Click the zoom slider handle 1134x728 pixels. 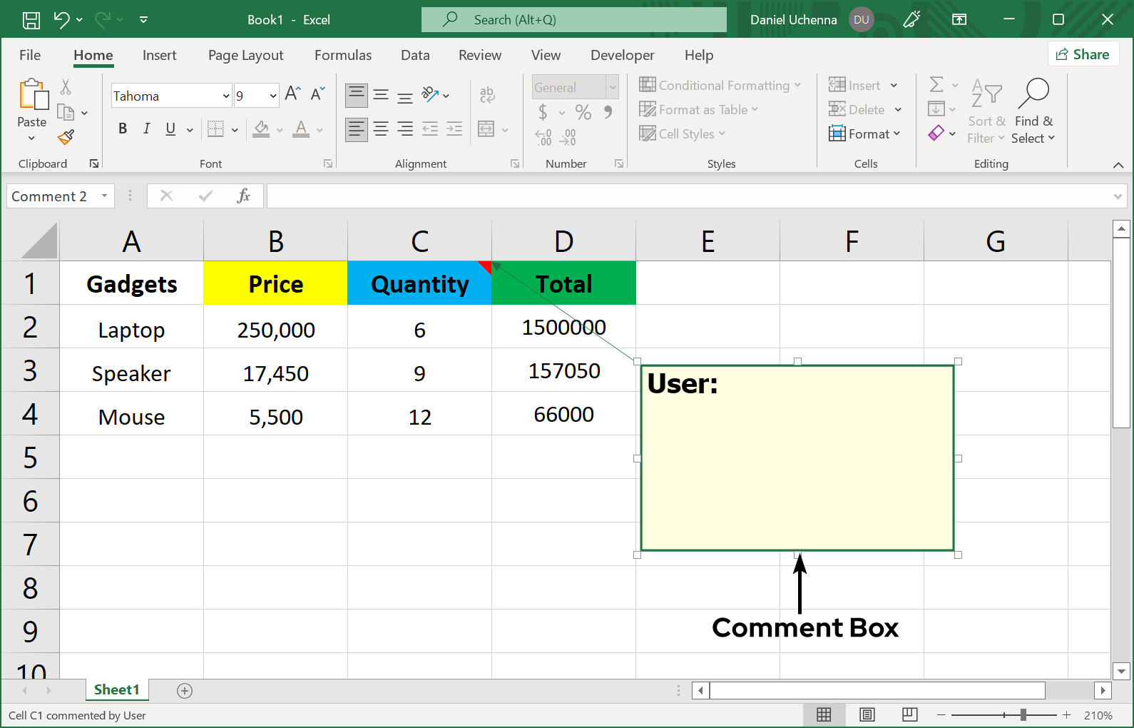(1023, 714)
